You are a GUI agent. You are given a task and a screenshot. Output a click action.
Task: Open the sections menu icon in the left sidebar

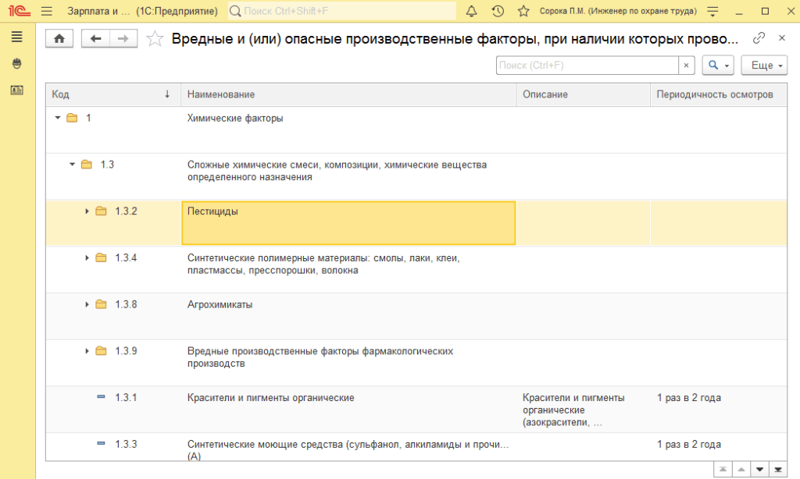(16, 37)
